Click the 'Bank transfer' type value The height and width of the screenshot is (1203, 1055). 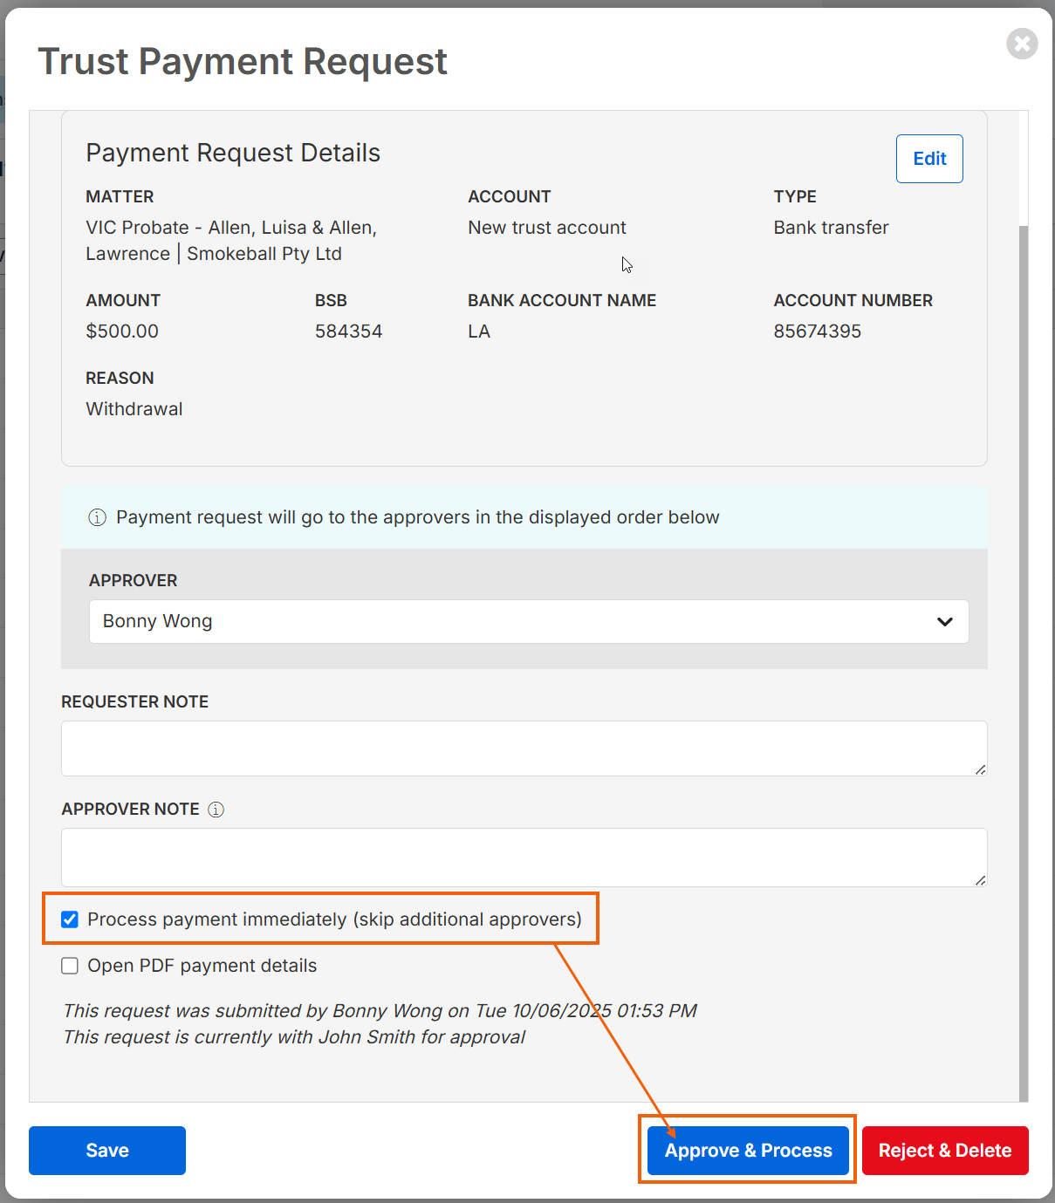(x=831, y=228)
